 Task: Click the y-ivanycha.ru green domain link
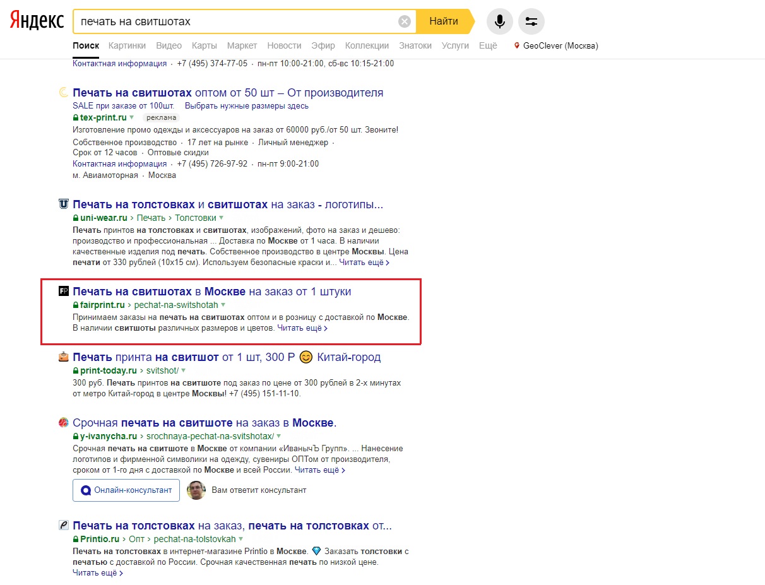pos(109,436)
